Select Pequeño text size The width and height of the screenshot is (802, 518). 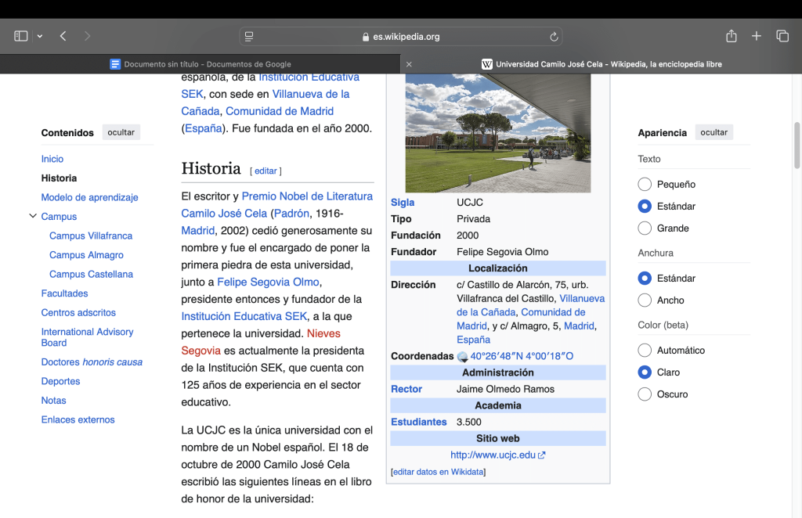(x=645, y=184)
